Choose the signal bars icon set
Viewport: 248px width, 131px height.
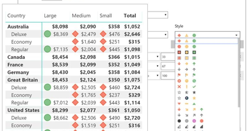(189, 126)
